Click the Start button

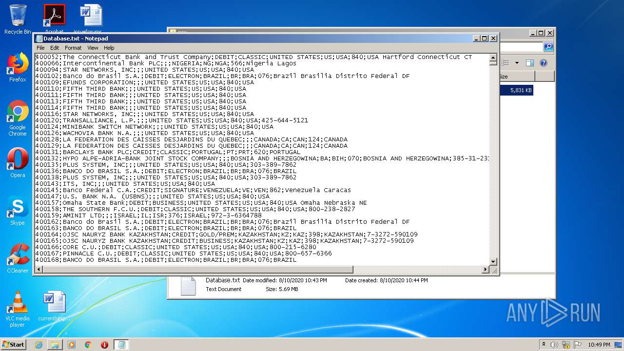click(13, 344)
